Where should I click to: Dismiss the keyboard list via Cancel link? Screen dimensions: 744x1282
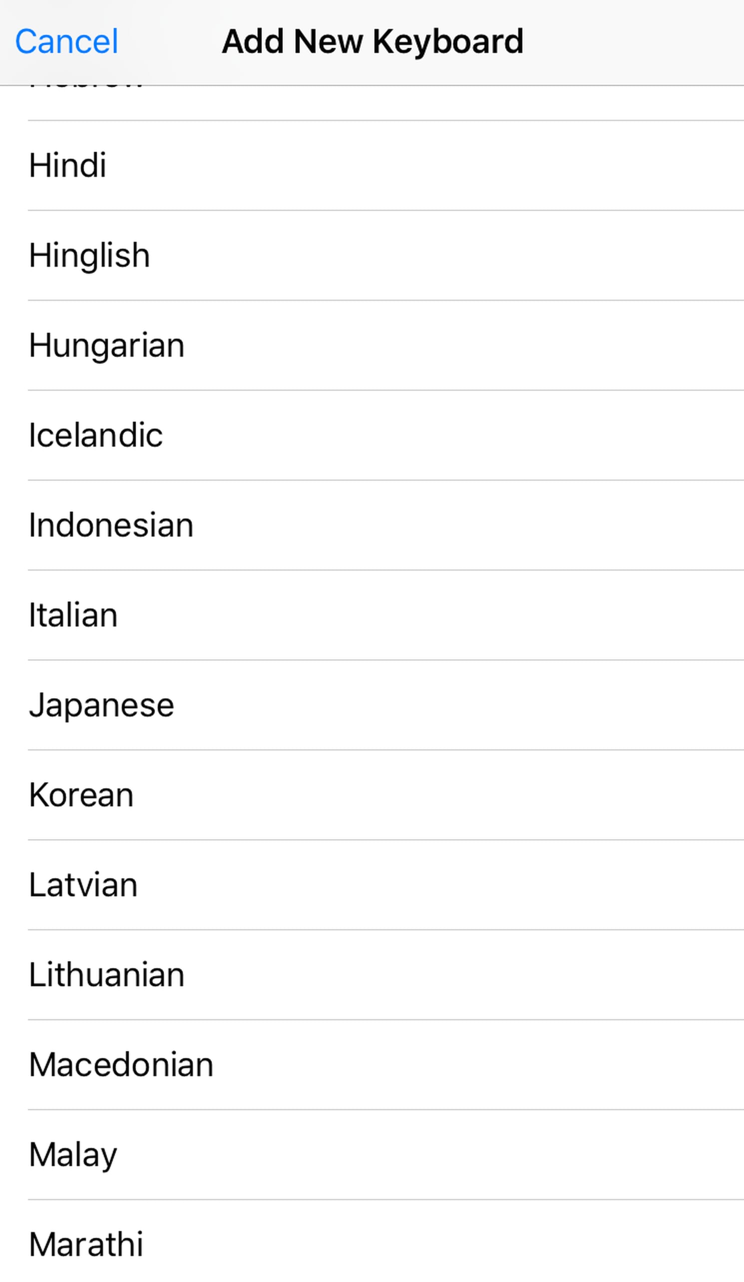click(66, 41)
